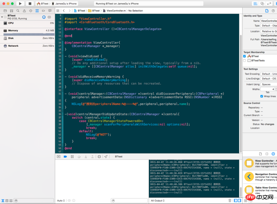
Task: Hide the debug area
Action: [x=58, y=157]
